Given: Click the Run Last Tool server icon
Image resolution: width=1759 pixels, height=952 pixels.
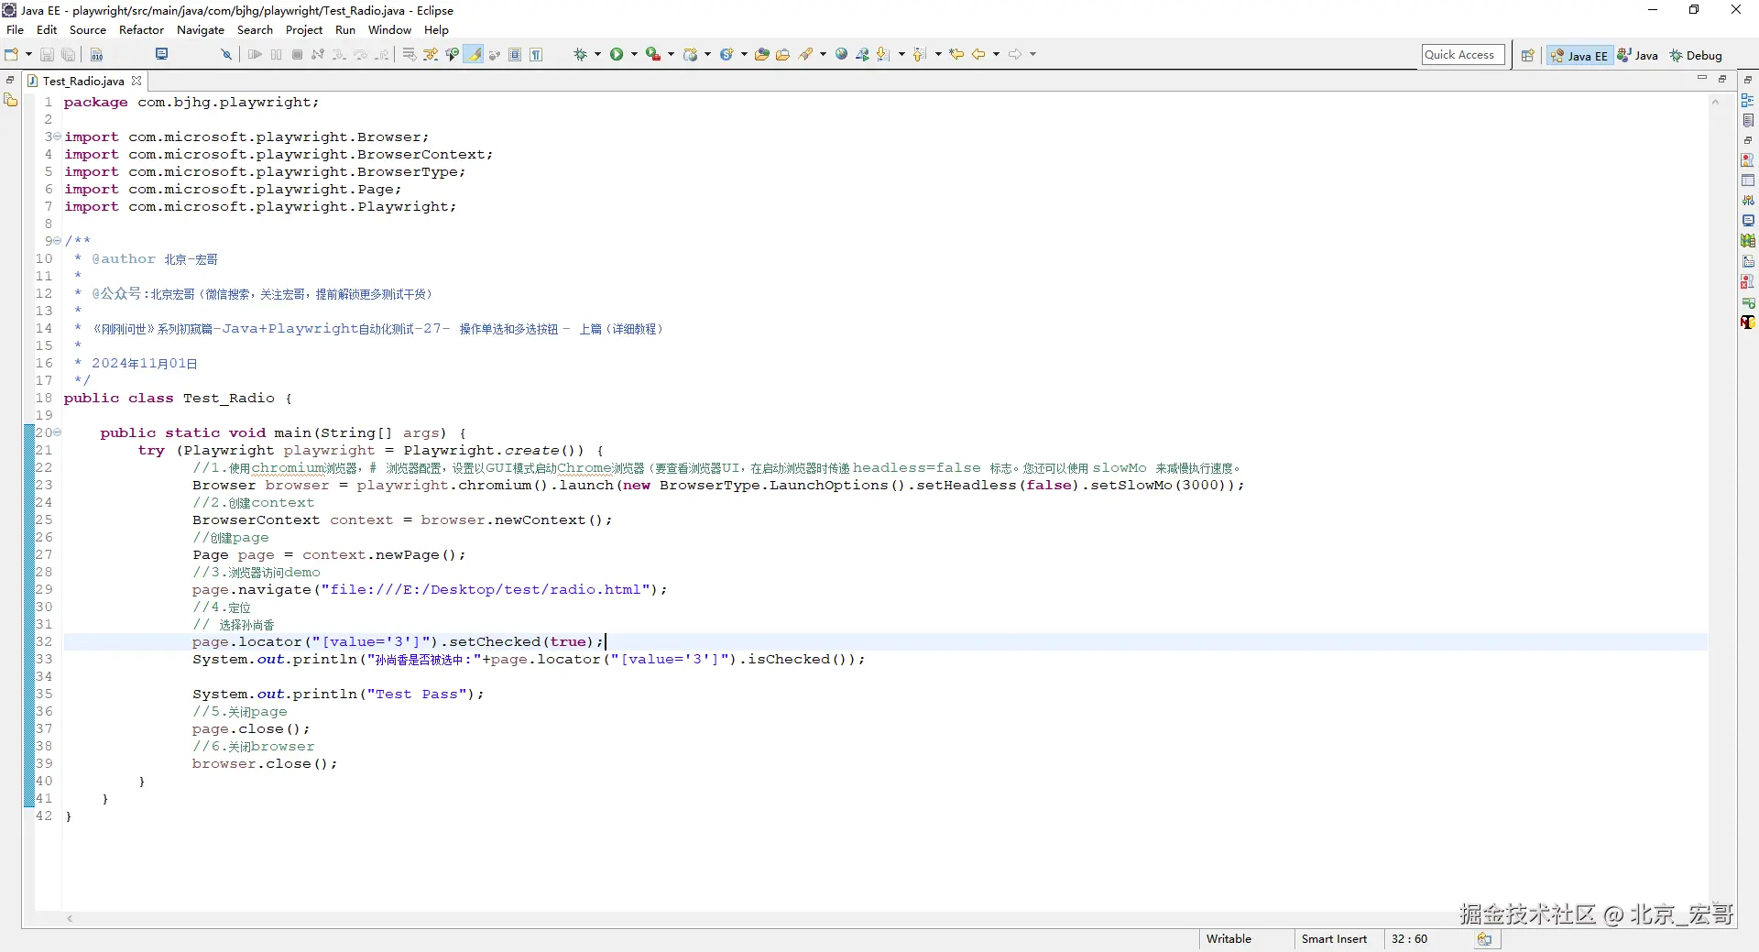Looking at the screenshot, I should pyautogui.click(x=652, y=55).
